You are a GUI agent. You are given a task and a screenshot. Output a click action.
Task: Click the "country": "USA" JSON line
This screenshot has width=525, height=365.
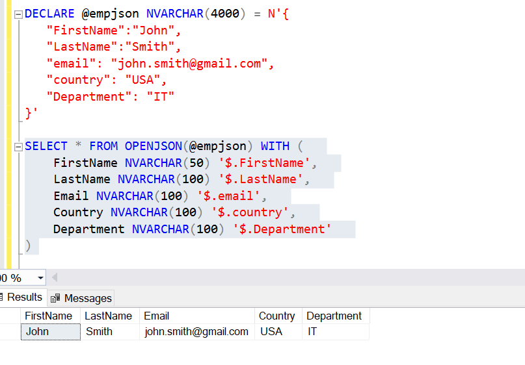(107, 80)
